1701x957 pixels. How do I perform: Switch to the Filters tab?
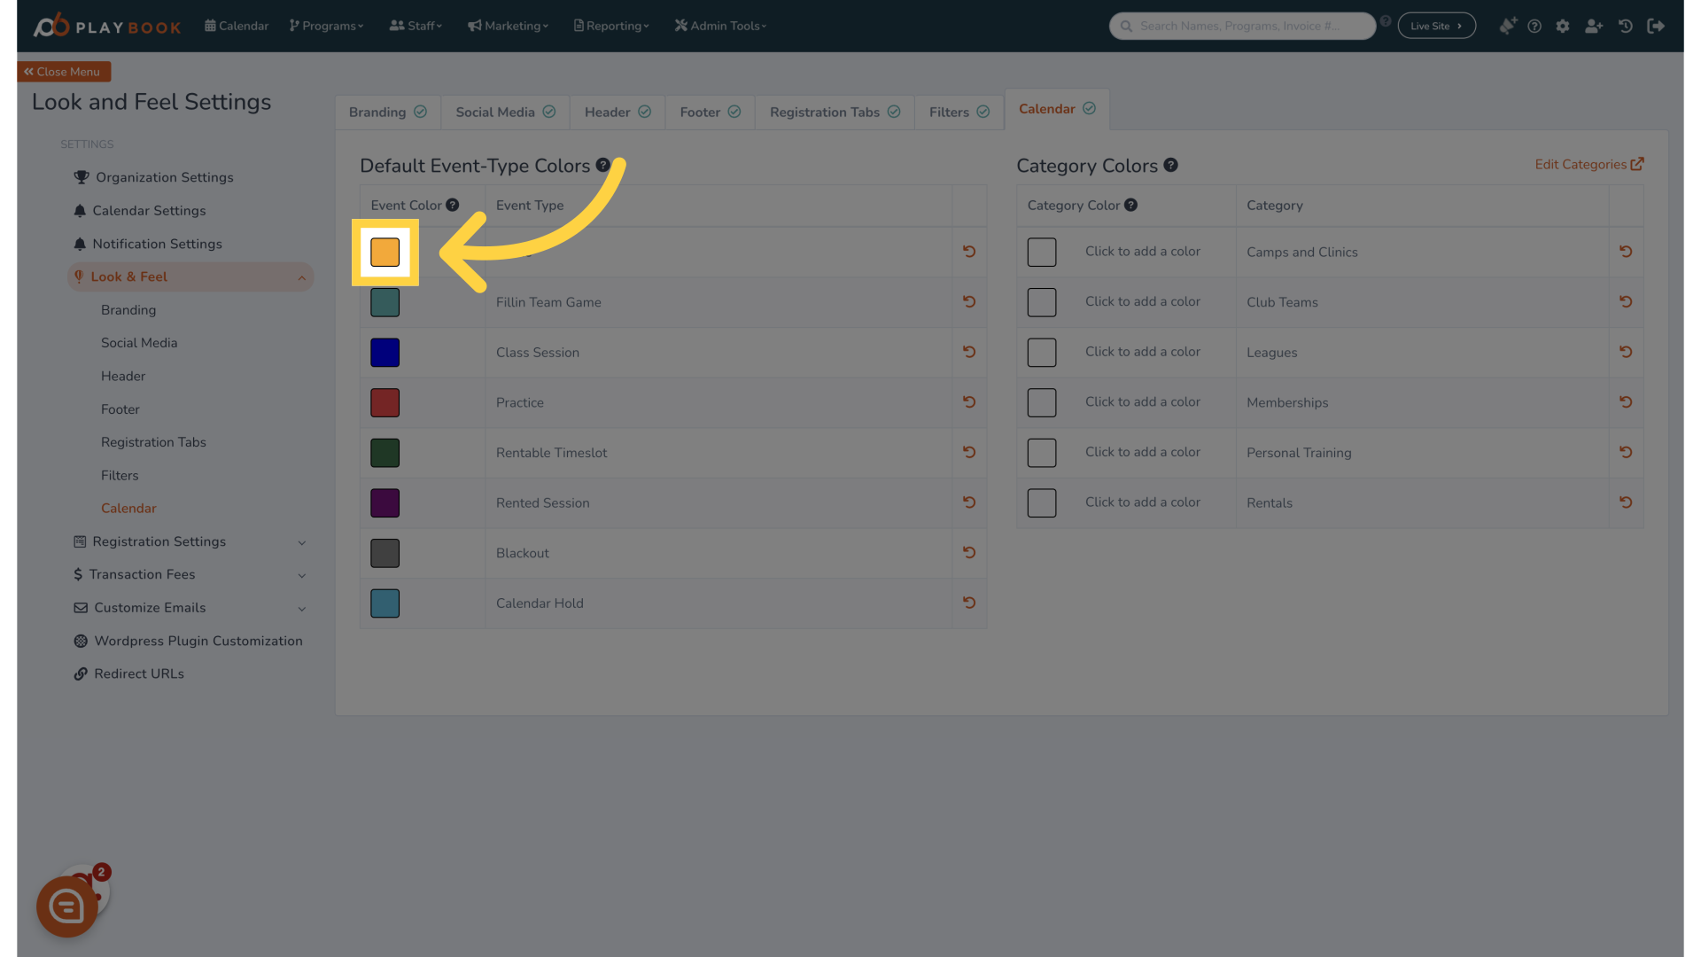coord(959,112)
